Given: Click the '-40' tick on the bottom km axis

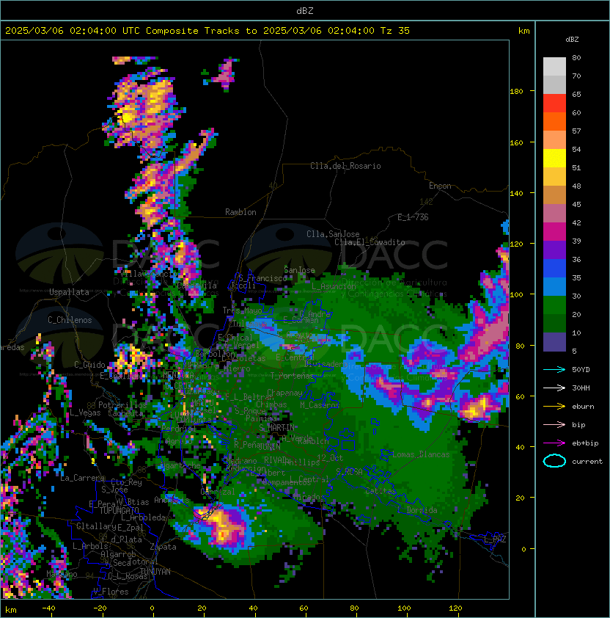Looking at the screenshot, I should point(49,608).
